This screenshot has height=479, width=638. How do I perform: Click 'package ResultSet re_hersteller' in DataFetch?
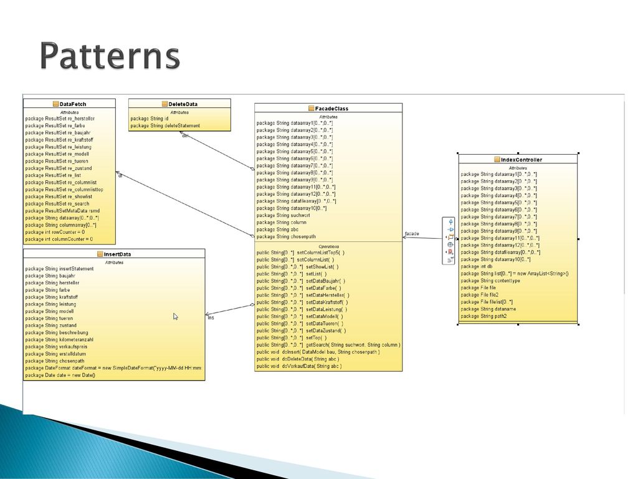(x=60, y=119)
